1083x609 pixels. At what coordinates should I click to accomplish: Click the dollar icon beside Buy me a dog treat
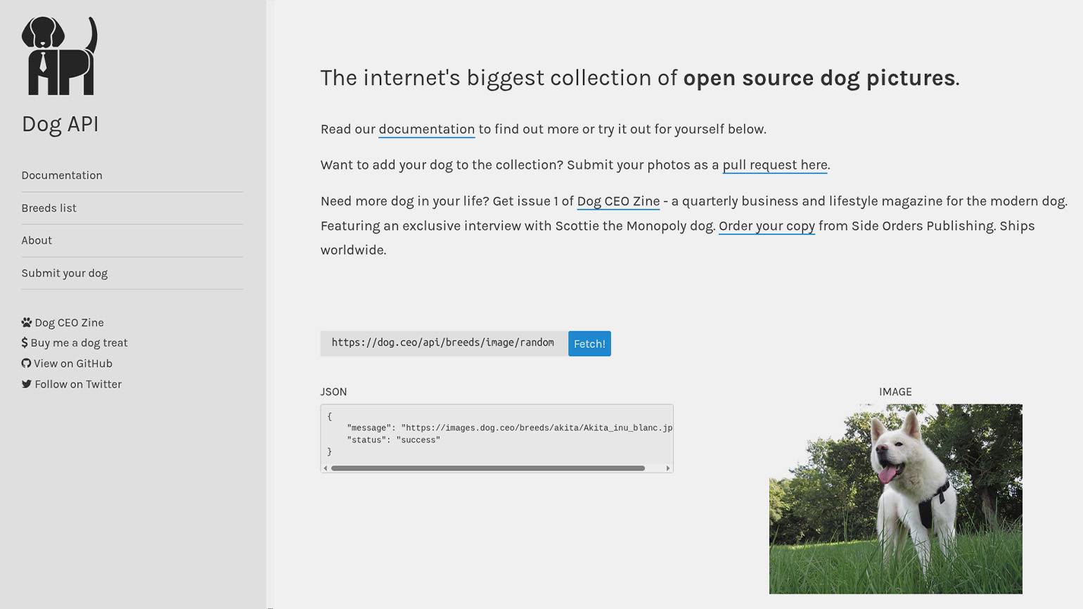[25, 343]
